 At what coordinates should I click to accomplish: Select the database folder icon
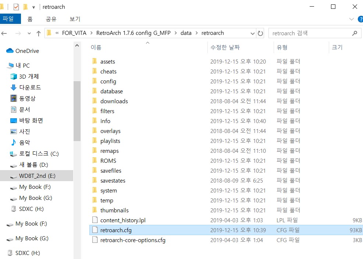95,91
